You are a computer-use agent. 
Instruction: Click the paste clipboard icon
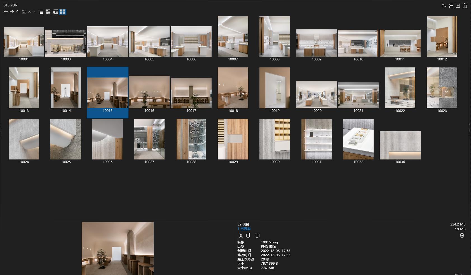[x=465, y=6]
